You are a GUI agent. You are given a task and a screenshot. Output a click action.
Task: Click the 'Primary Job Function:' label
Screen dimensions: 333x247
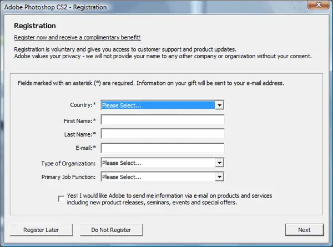(x=68, y=177)
